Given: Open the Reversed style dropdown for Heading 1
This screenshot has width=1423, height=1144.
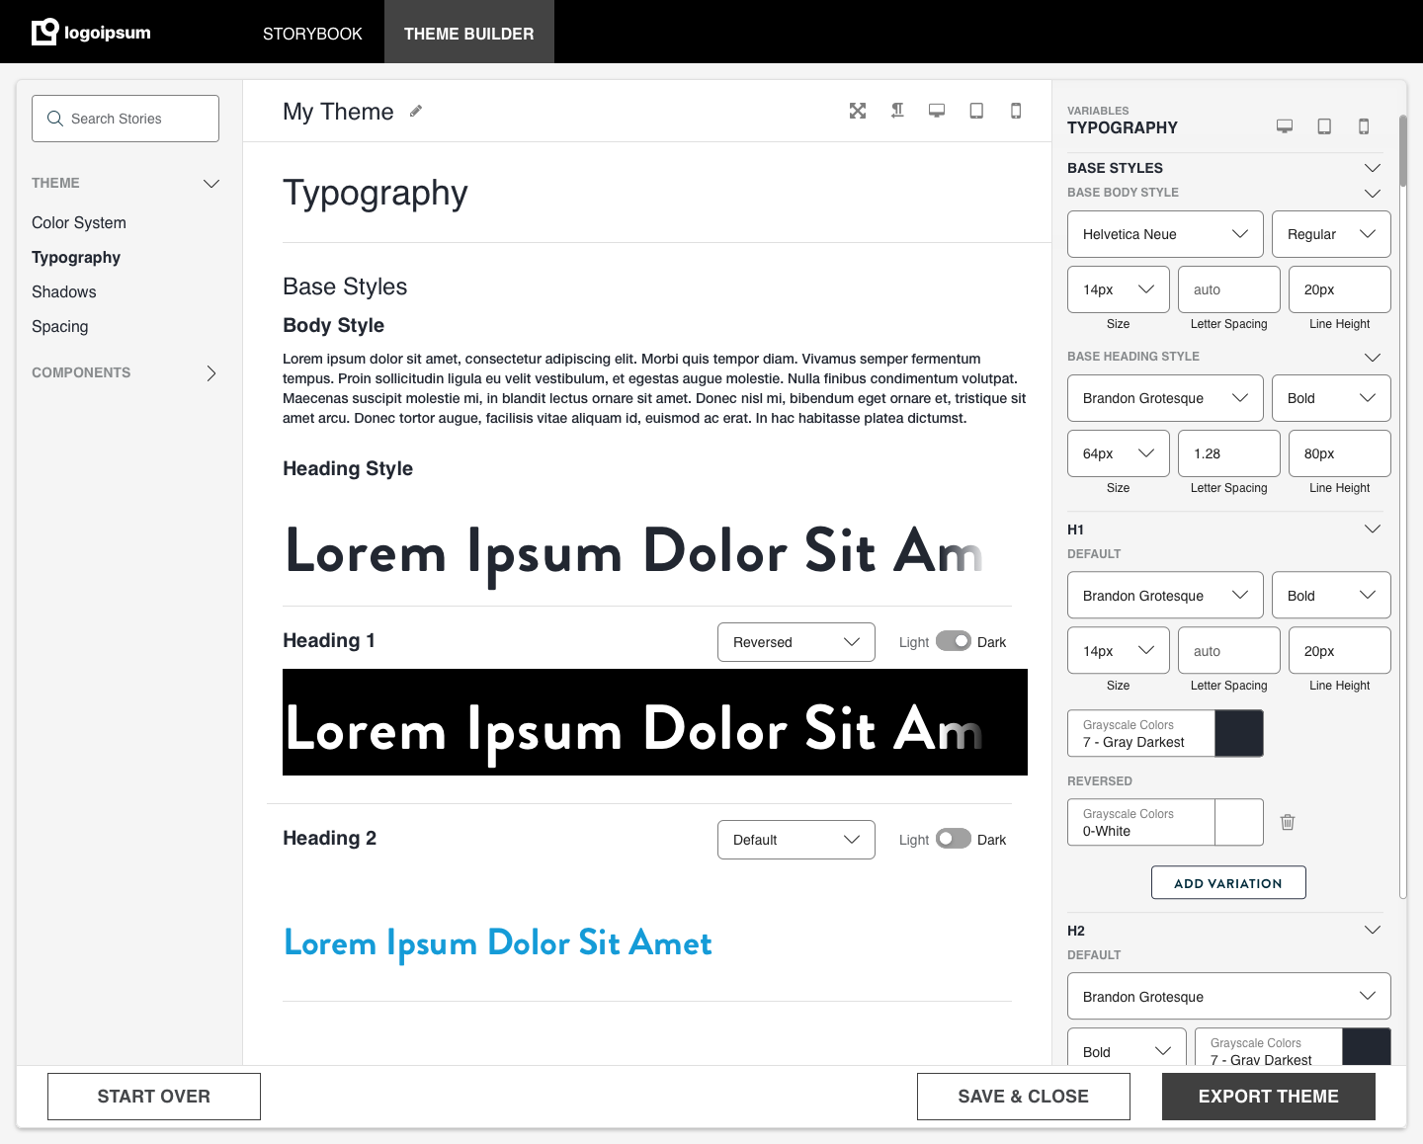Looking at the screenshot, I should (796, 641).
